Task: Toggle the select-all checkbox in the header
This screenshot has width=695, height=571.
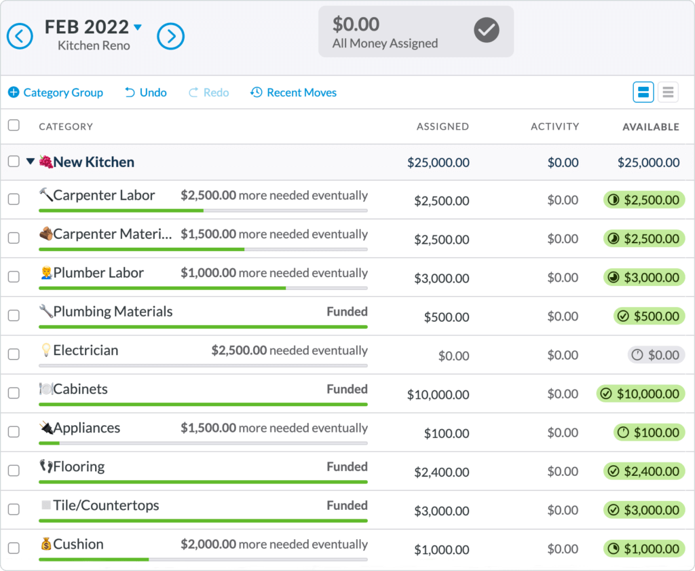Action: click(x=14, y=126)
